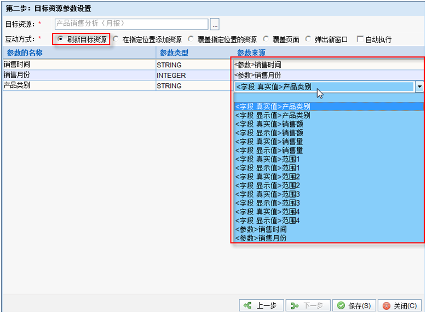Select the 产品类别 parameter name cell
This screenshot has height=313, width=426.
(x=79, y=85)
